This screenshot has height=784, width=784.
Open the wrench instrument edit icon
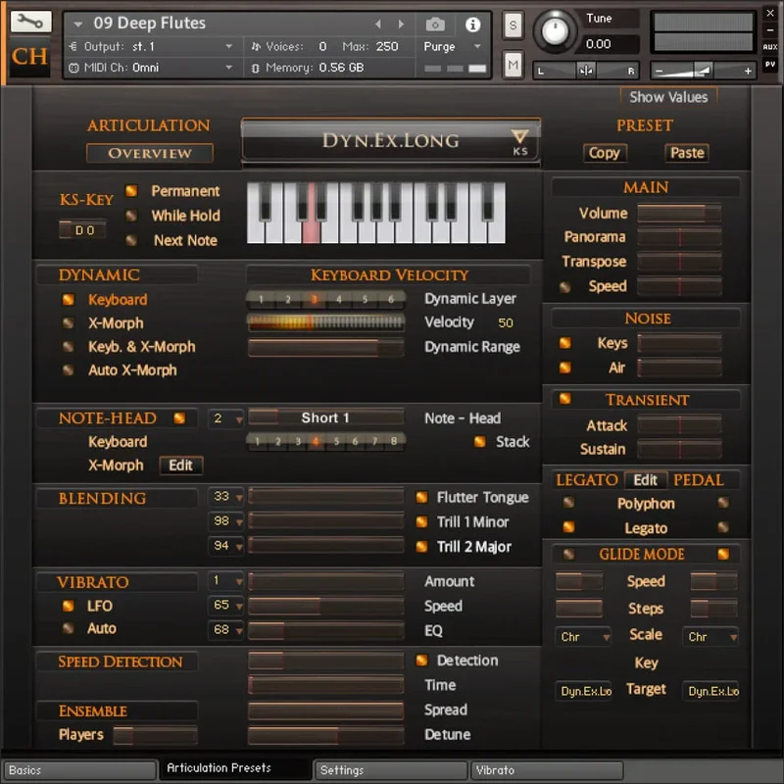click(30, 22)
